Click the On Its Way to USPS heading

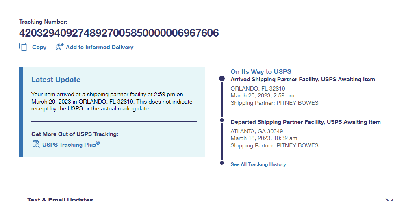261,72
